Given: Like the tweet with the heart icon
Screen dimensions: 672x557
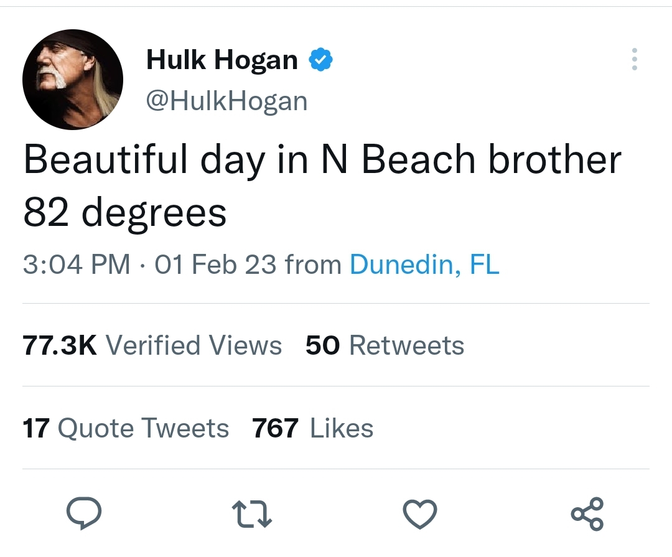Looking at the screenshot, I should [420, 513].
